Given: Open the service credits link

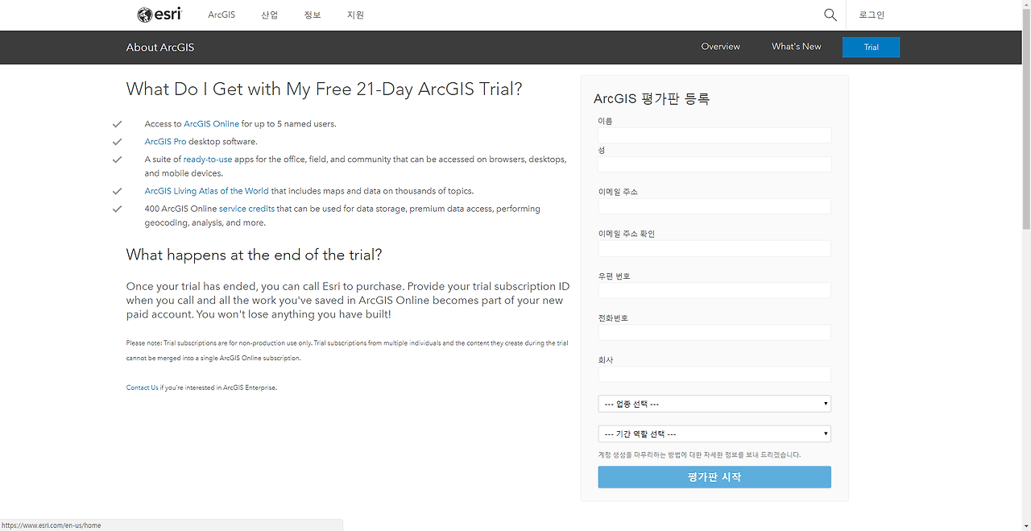Looking at the screenshot, I should click(246, 209).
